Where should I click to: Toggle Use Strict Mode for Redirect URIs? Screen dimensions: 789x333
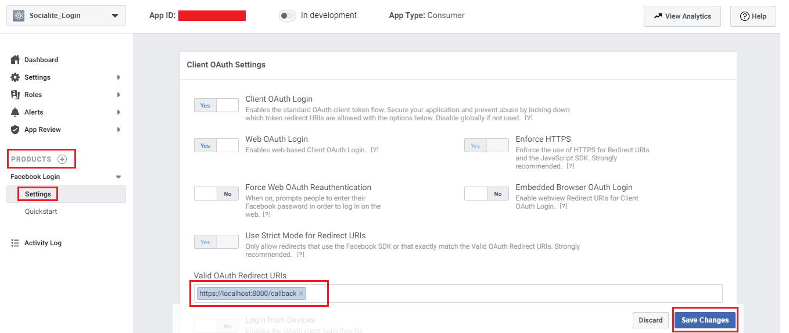(x=216, y=242)
